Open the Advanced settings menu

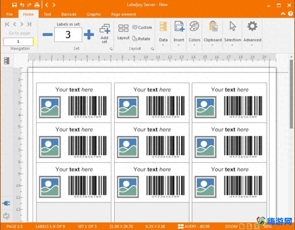pyautogui.click(x=252, y=34)
